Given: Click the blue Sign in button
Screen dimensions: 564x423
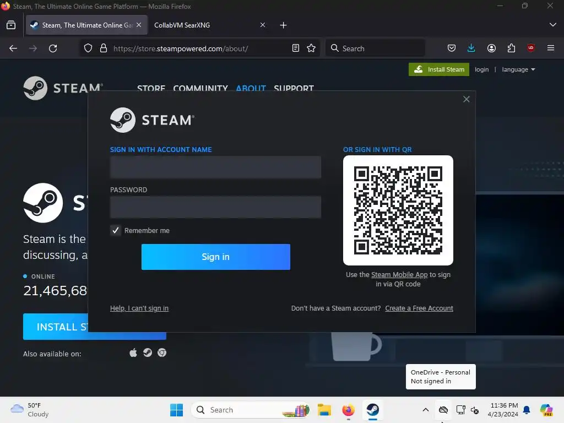Looking at the screenshot, I should 216,257.
